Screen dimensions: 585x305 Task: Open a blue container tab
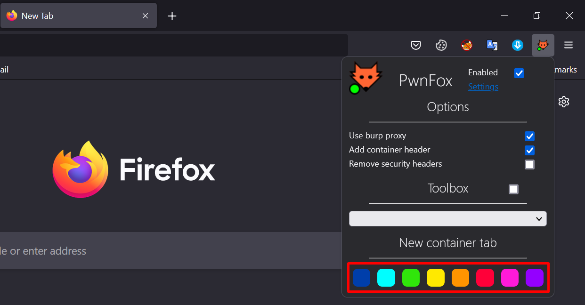click(x=362, y=278)
